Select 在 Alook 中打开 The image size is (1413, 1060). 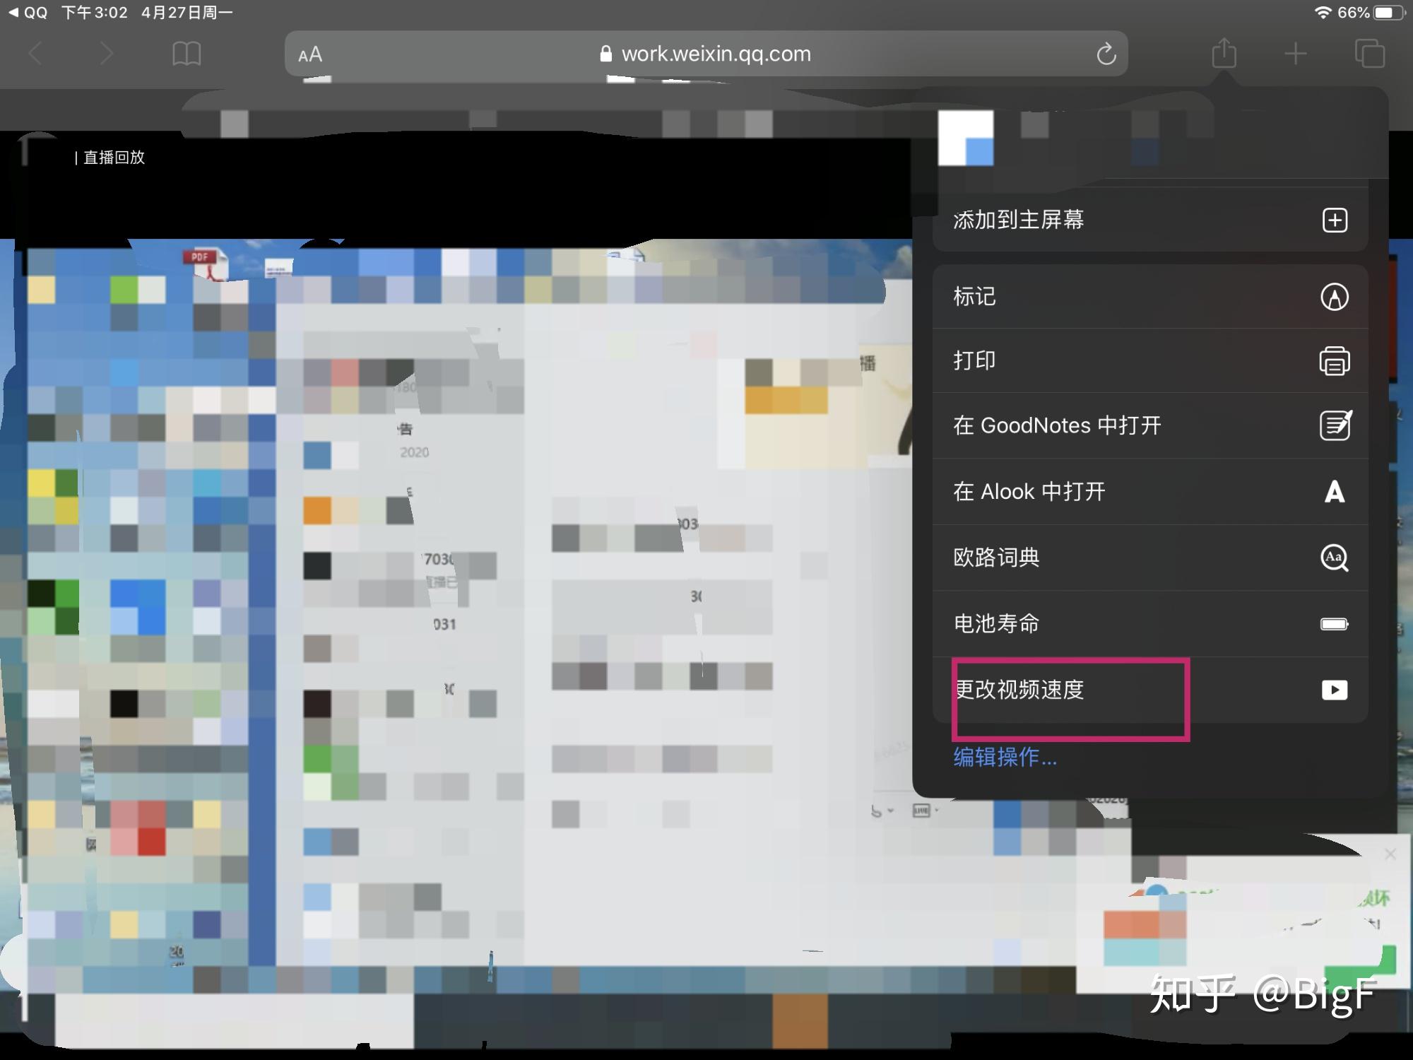click(x=1149, y=492)
